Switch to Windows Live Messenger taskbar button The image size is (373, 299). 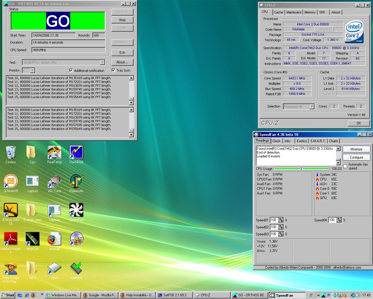[62, 295]
